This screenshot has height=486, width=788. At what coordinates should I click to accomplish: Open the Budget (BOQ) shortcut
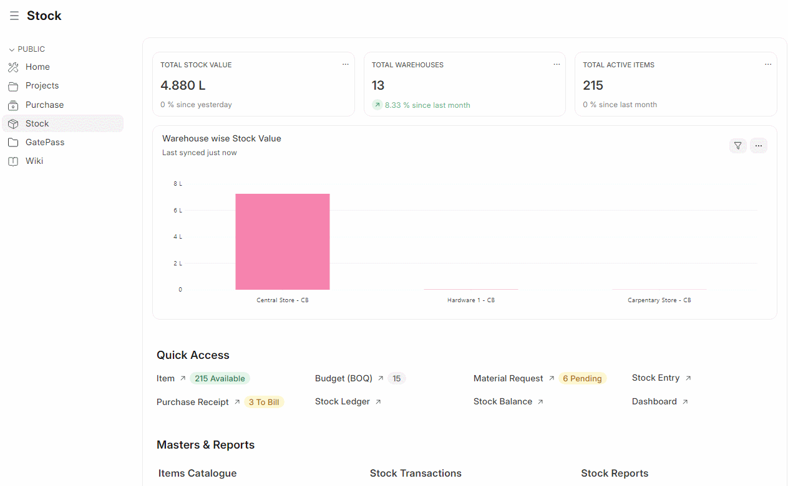pos(344,378)
